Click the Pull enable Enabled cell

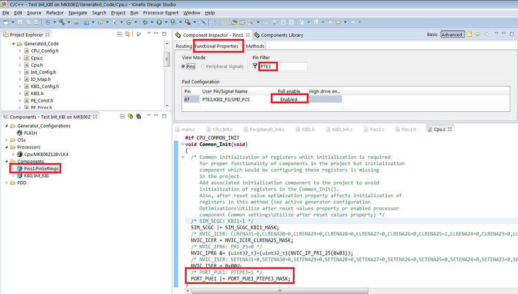coord(289,99)
